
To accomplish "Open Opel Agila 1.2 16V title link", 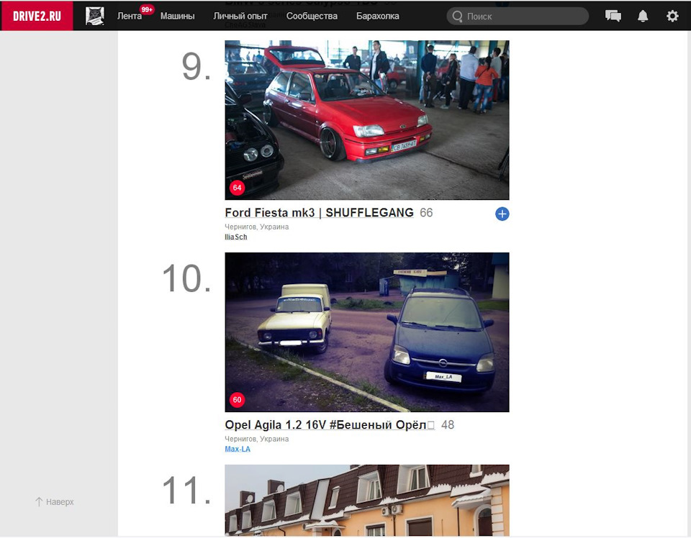I will coord(330,425).
